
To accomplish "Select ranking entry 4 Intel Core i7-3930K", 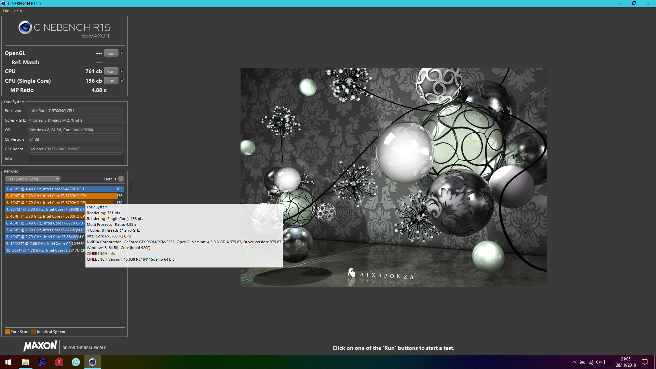I will (x=45, y=209).
